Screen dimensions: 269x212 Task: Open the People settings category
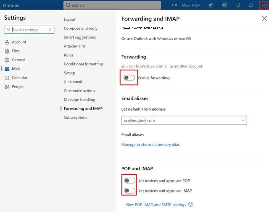coord(18,86)
